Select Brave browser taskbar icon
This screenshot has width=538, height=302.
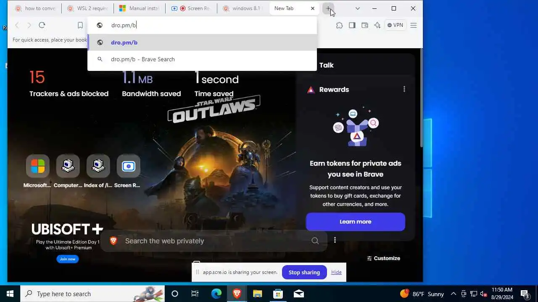coord(237,294)
